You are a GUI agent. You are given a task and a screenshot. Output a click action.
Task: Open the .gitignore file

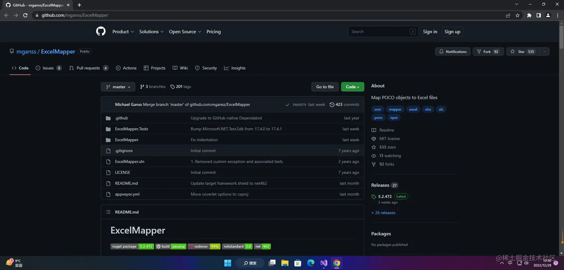(124, 151)
